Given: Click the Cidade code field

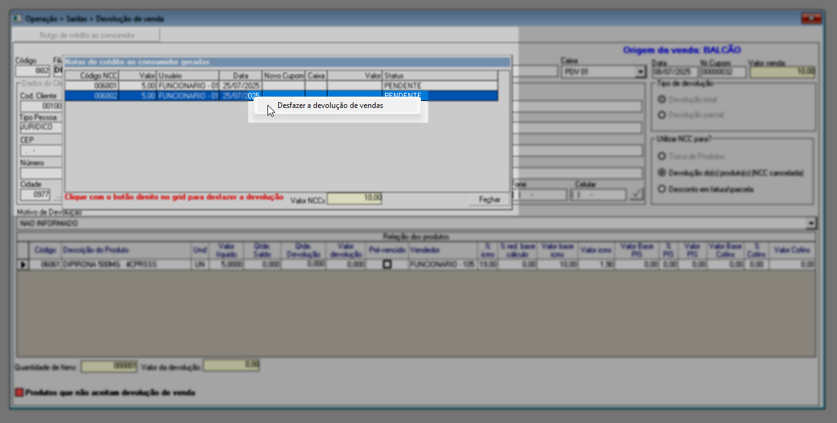Looking at the screenshot, I should pos(35,194).
